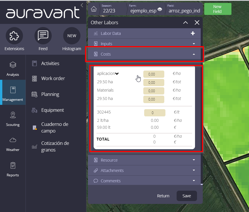Expand the Inputs section arrow
This screenshot has width=249, height=212.
tap(194, 44)
